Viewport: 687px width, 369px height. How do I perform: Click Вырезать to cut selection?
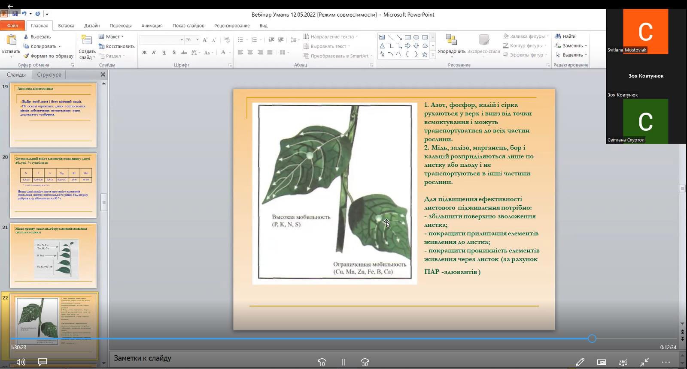coord(37,37)
